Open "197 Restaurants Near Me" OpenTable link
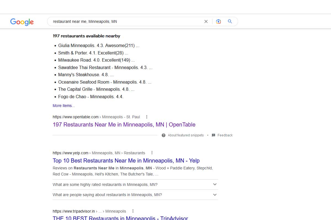331x220 pixels. click(x=124, y=125)
